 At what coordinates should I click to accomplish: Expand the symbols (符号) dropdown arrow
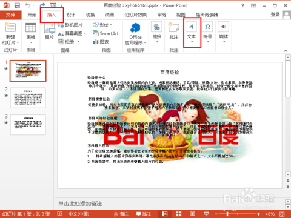208,42
